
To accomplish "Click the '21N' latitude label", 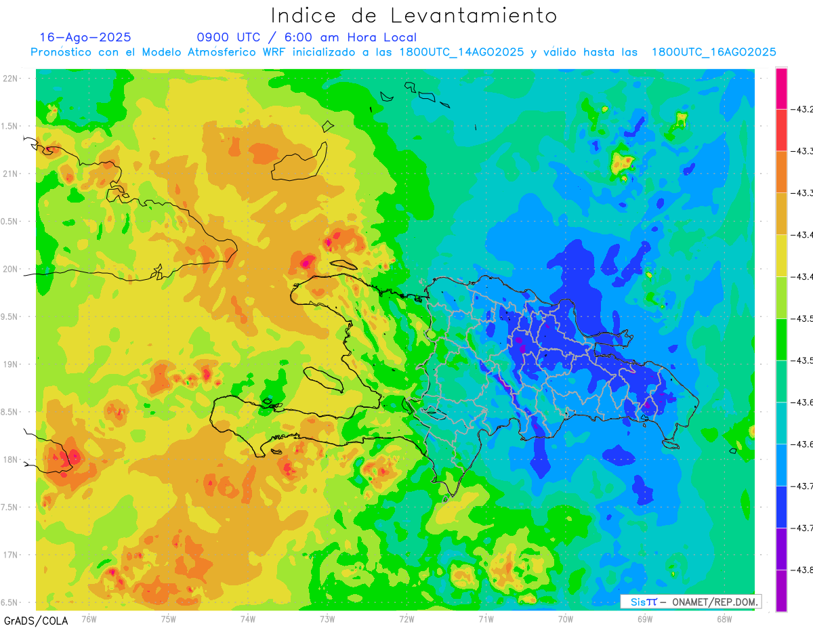I will [12, 173].
